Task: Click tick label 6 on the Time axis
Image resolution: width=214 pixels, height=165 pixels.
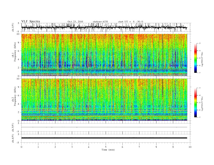Action: (x=122, y=147)
